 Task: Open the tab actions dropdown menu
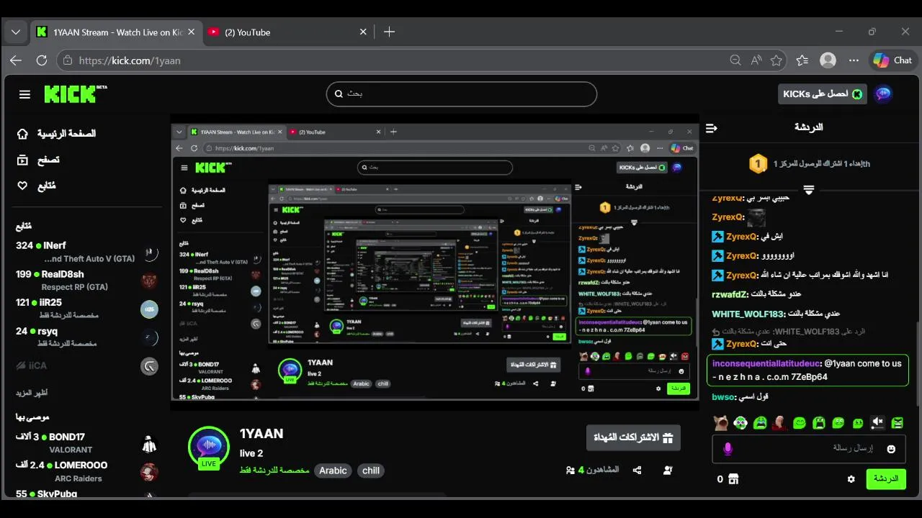coord(15,32)
